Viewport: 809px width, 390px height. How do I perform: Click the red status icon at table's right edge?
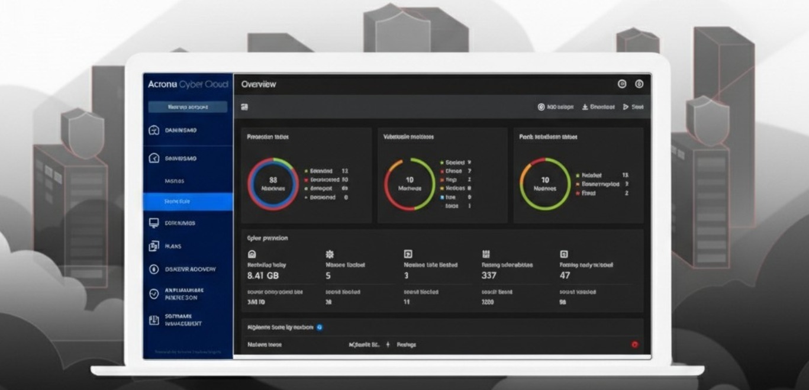pyautogui.click(x=635, y=344)
